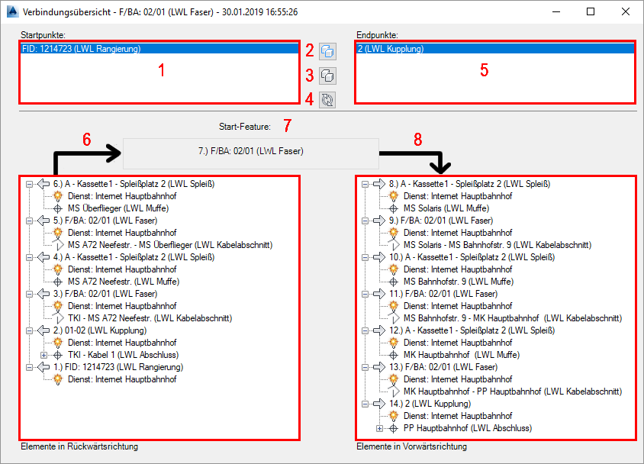
Task: Select Dienst: Internet Hauptbahnhof under 1.) FID: 1214723
Action: coord(122,379)
